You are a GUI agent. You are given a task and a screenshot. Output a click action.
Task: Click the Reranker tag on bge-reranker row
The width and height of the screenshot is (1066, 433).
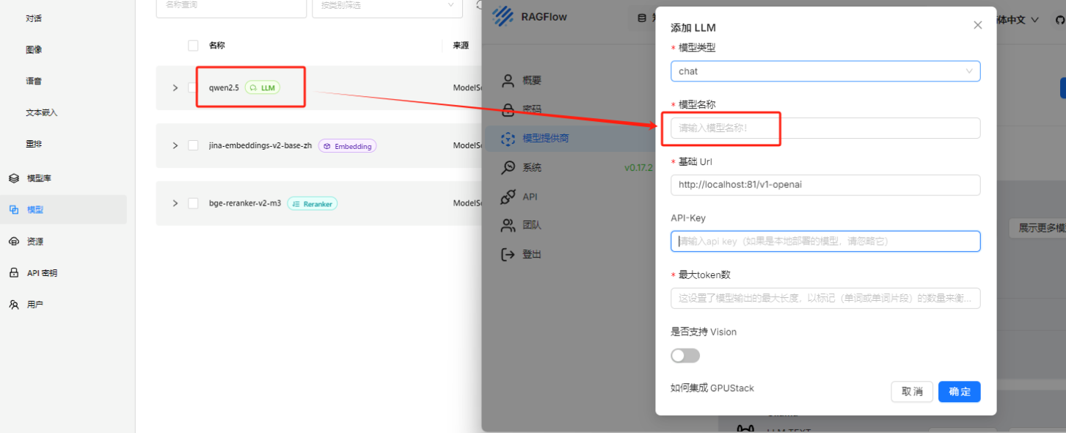[312, 203]
